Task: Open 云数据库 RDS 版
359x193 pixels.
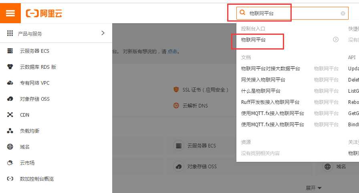Action: pos(38,67)
